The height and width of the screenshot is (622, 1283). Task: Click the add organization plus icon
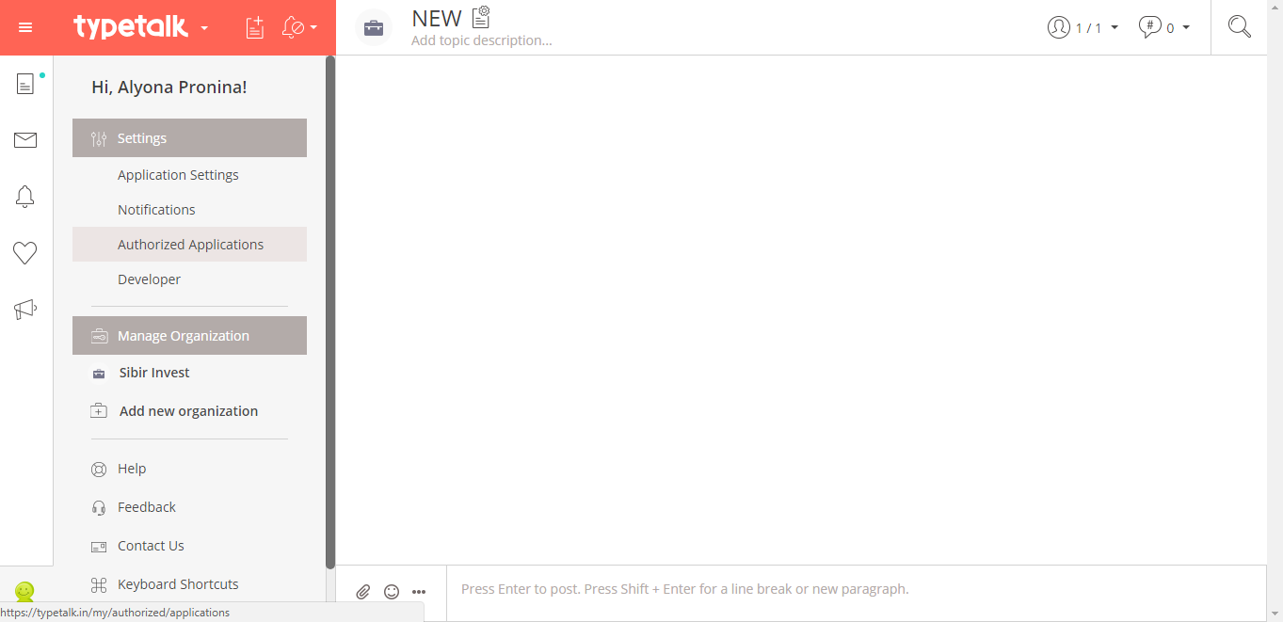click(99, 411)
